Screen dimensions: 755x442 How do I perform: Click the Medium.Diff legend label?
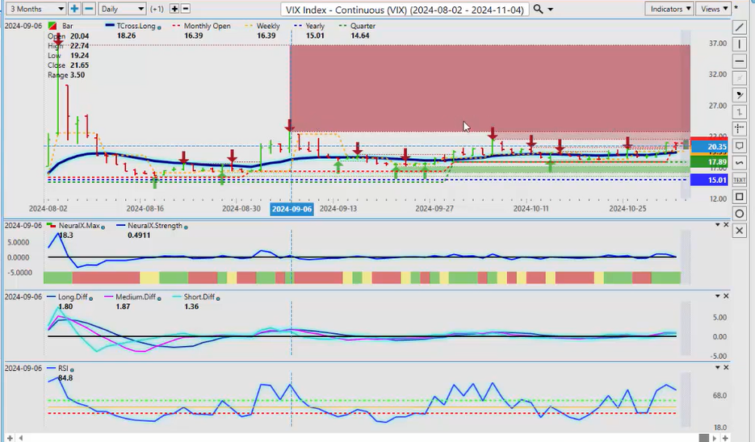[136, 297]
